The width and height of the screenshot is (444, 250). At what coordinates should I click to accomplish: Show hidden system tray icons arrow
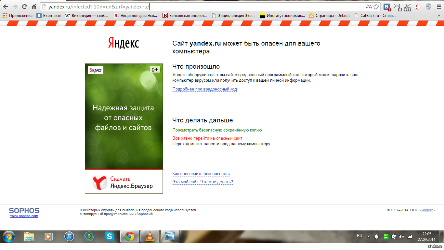click(x=368, y=237)
